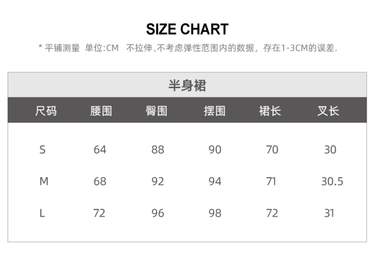Image resolution: width=375 pixels, height=269 pixels.
Task: Select the 叉长 column header
Action: pos(328,111)
